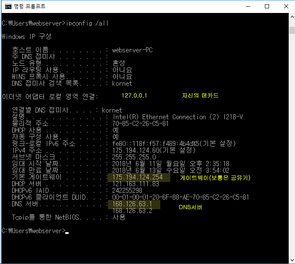Open the Command Prompt system menu icon
The image size is (295, 264).
8,6
